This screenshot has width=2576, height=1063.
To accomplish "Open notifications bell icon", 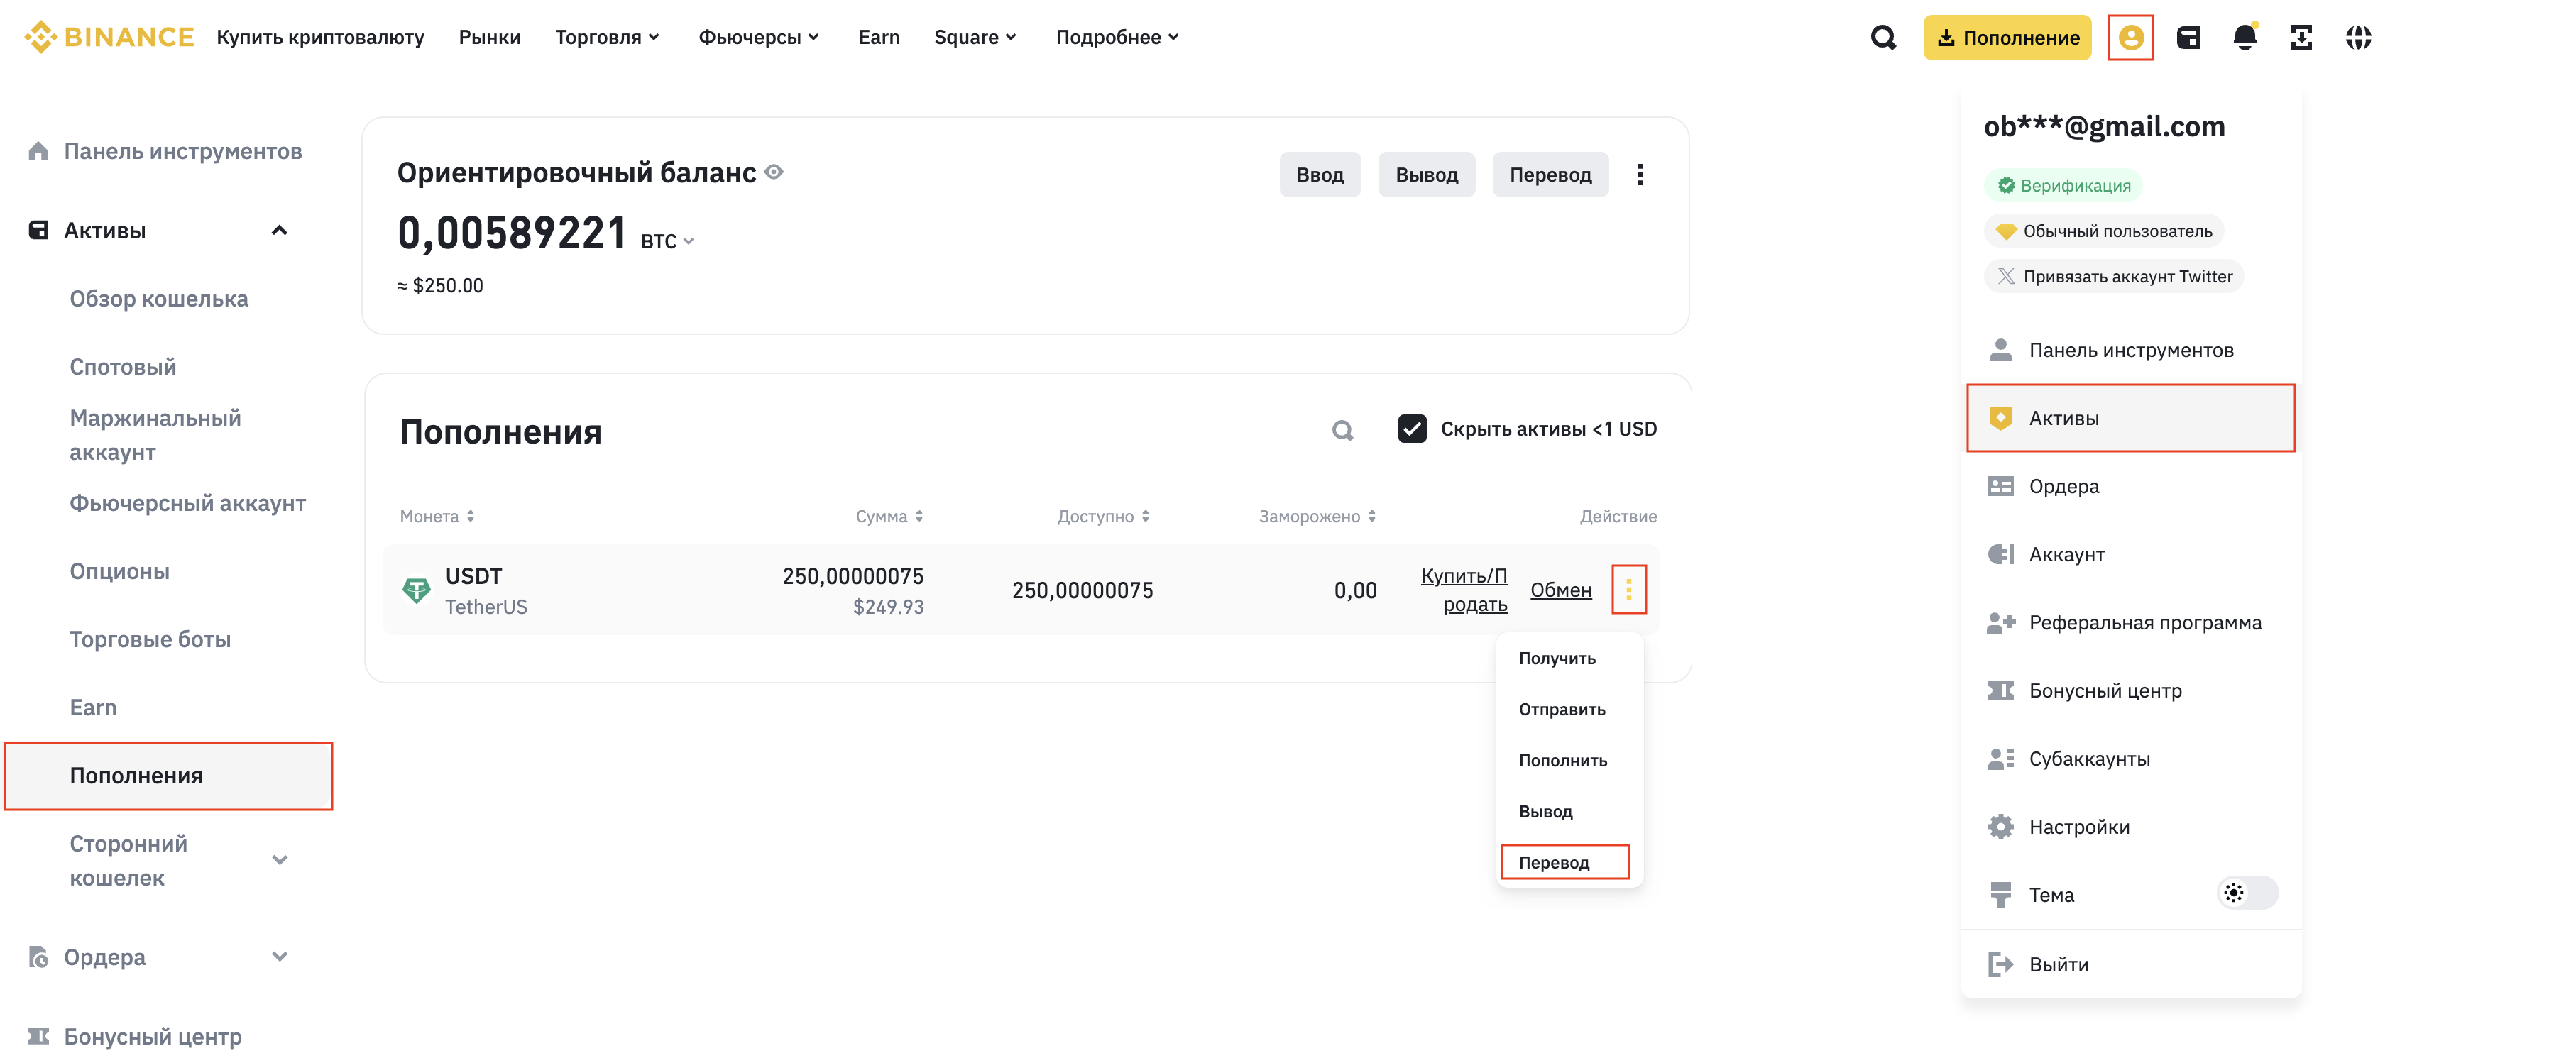I will tap(2245, 38).
